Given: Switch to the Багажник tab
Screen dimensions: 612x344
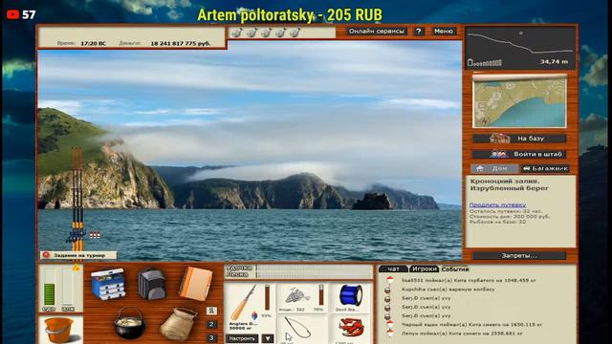Looking at the screenshot, I should pos(545,168).
